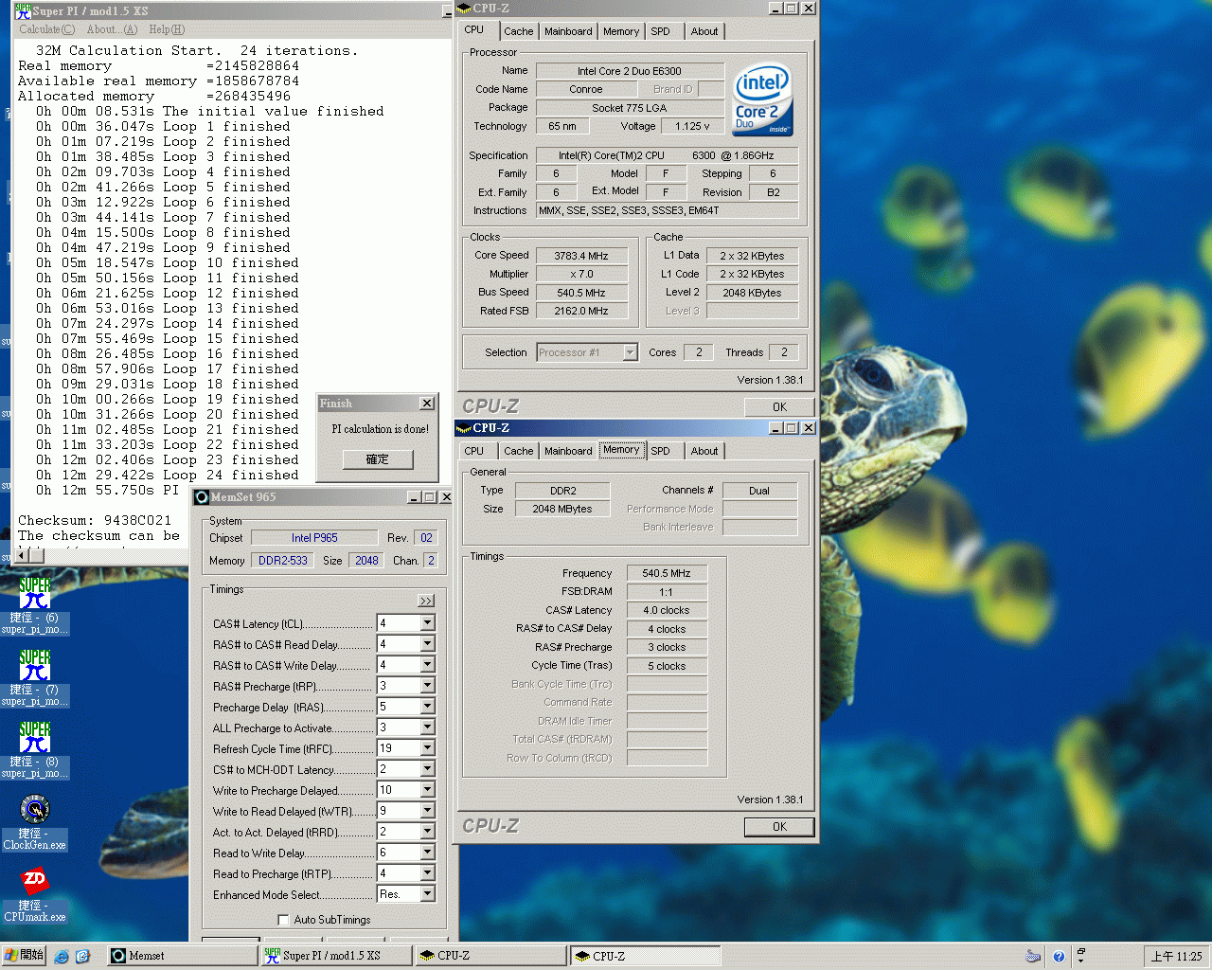Click OK in the upper CPU-Z window
This screenshot has height=970, width=1212.
click(x=779, y=407)
